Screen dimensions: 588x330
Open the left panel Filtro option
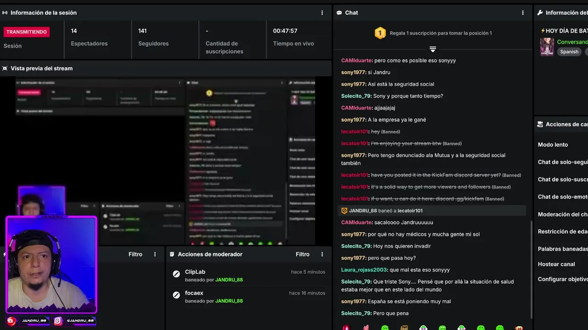[x=135, y=254]
